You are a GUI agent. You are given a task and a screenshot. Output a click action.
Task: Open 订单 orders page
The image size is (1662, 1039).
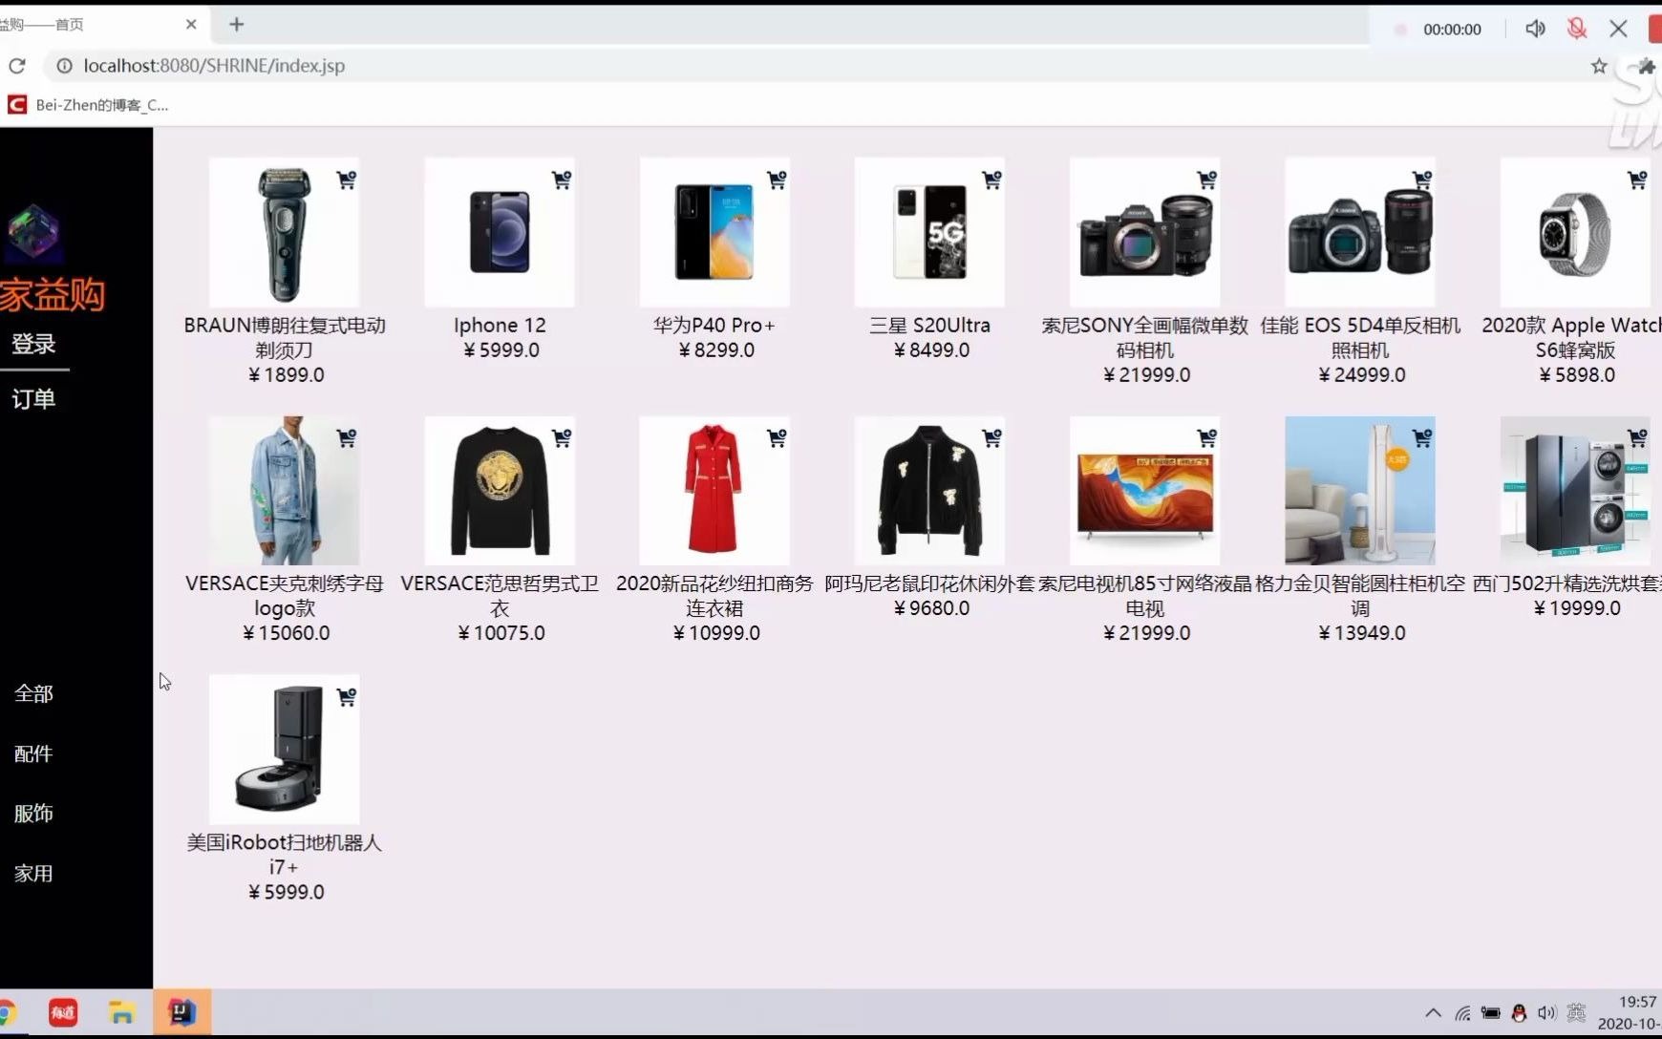pos(33,399)
